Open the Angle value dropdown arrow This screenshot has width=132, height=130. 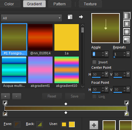pos(107,54)
